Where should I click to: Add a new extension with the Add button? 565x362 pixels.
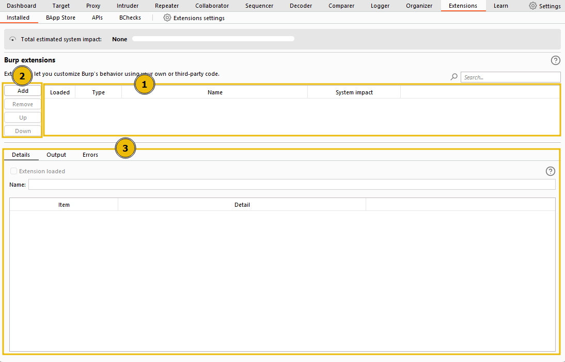(x=22, y=90)
